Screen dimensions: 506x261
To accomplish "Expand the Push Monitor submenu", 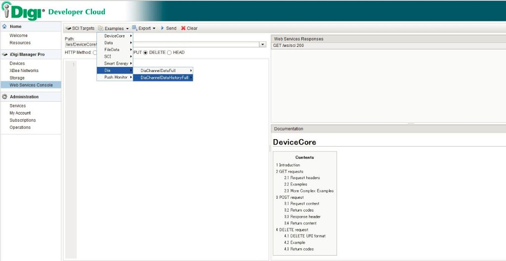I will pyautogui.click(x=115, y=77).
